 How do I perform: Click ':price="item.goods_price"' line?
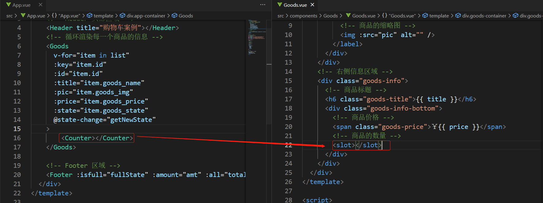101,101
